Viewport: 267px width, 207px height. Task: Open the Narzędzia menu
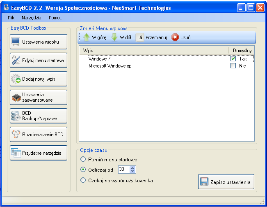point(32,18)
